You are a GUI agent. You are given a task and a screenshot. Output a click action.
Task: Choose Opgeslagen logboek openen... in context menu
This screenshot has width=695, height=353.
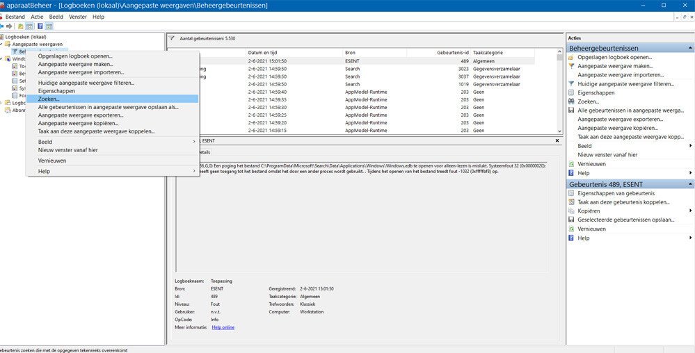pyautogui.click(x=113, y=56)
